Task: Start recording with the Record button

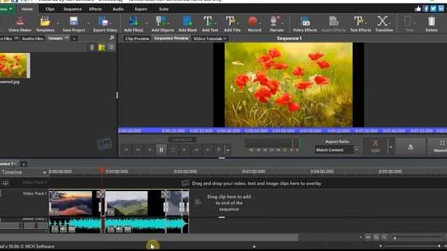Action: 254,24
